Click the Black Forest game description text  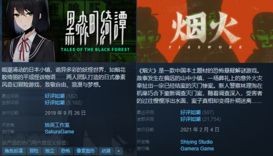[64, 77]
